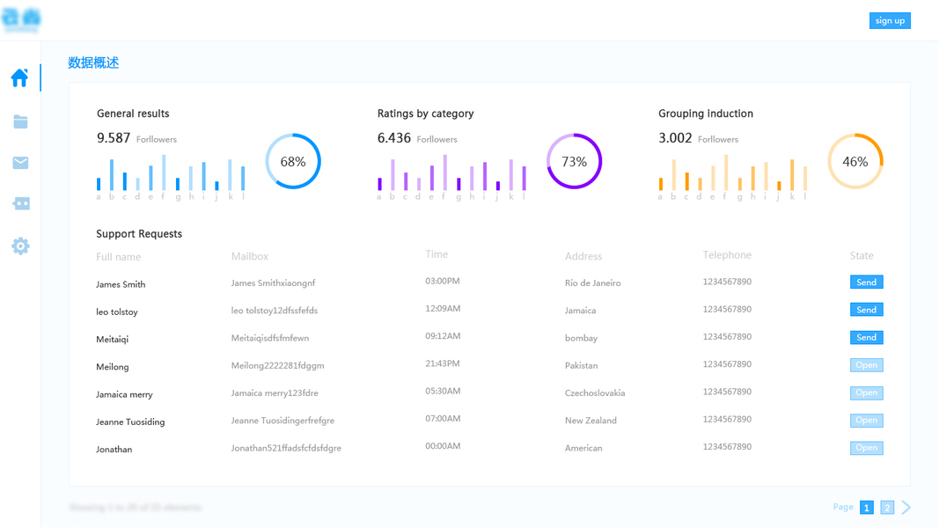Click mailbox leo tolstoy12dfssfefds
The image size is (939, 528).
(x=275, y=311)
